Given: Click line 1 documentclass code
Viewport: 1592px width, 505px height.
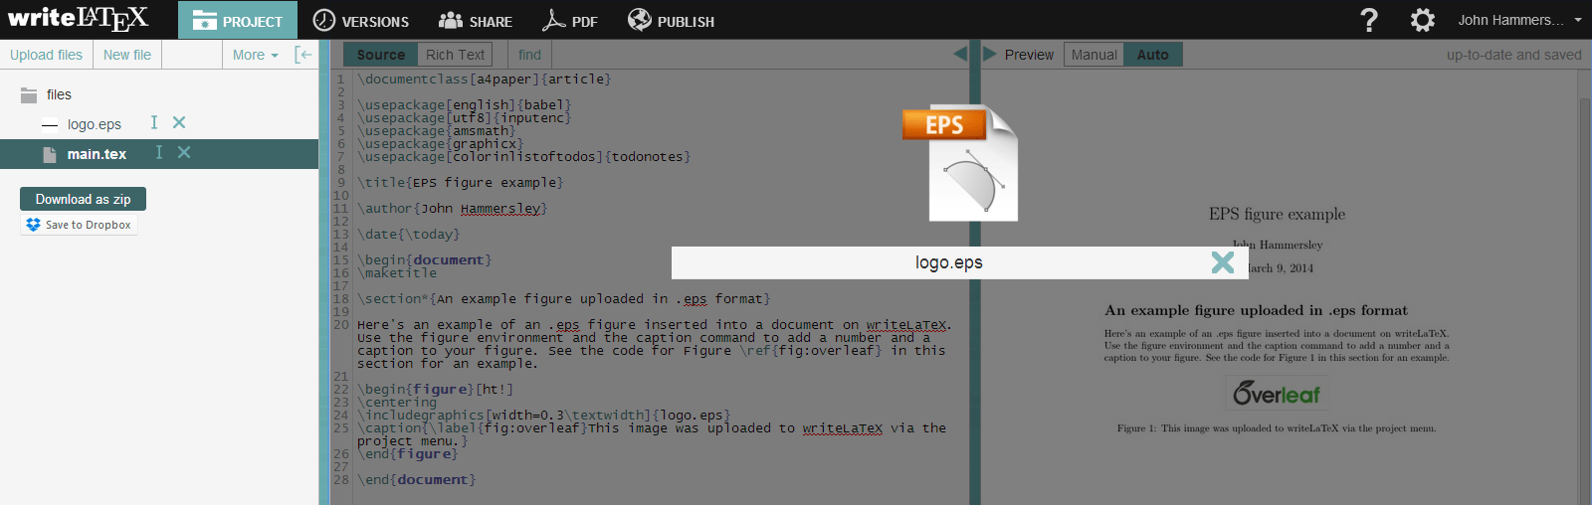Looking at the screenshot, I should (x=485, y=79).
